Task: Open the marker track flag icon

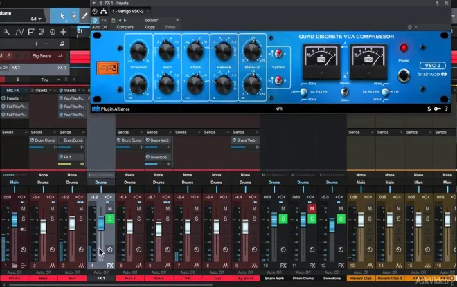Action: pos(31,32)
